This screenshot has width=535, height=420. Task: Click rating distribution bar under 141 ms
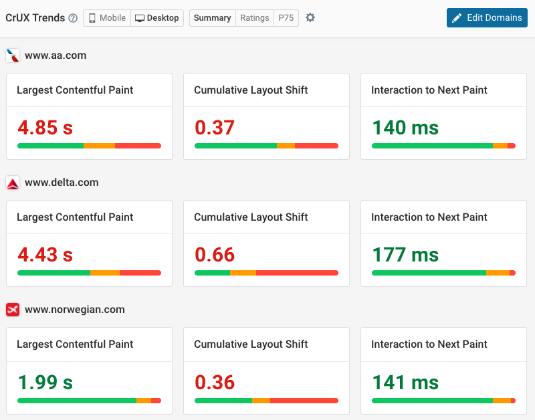[x=443, y=401]
